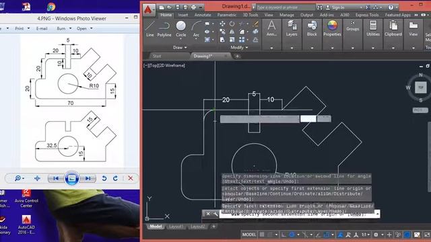Click the command line customize wrench icon
The width and height of the screenshot is (431, 242).
point(215,214)
